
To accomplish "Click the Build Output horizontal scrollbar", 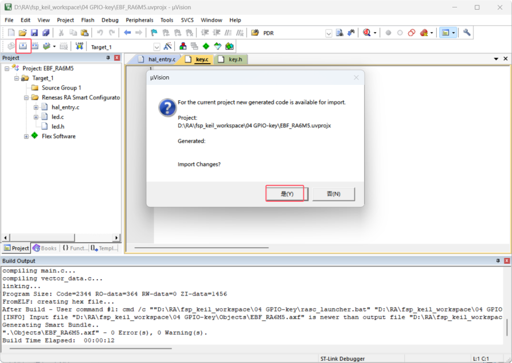I will pyautogui.click(x=91, y=348).
